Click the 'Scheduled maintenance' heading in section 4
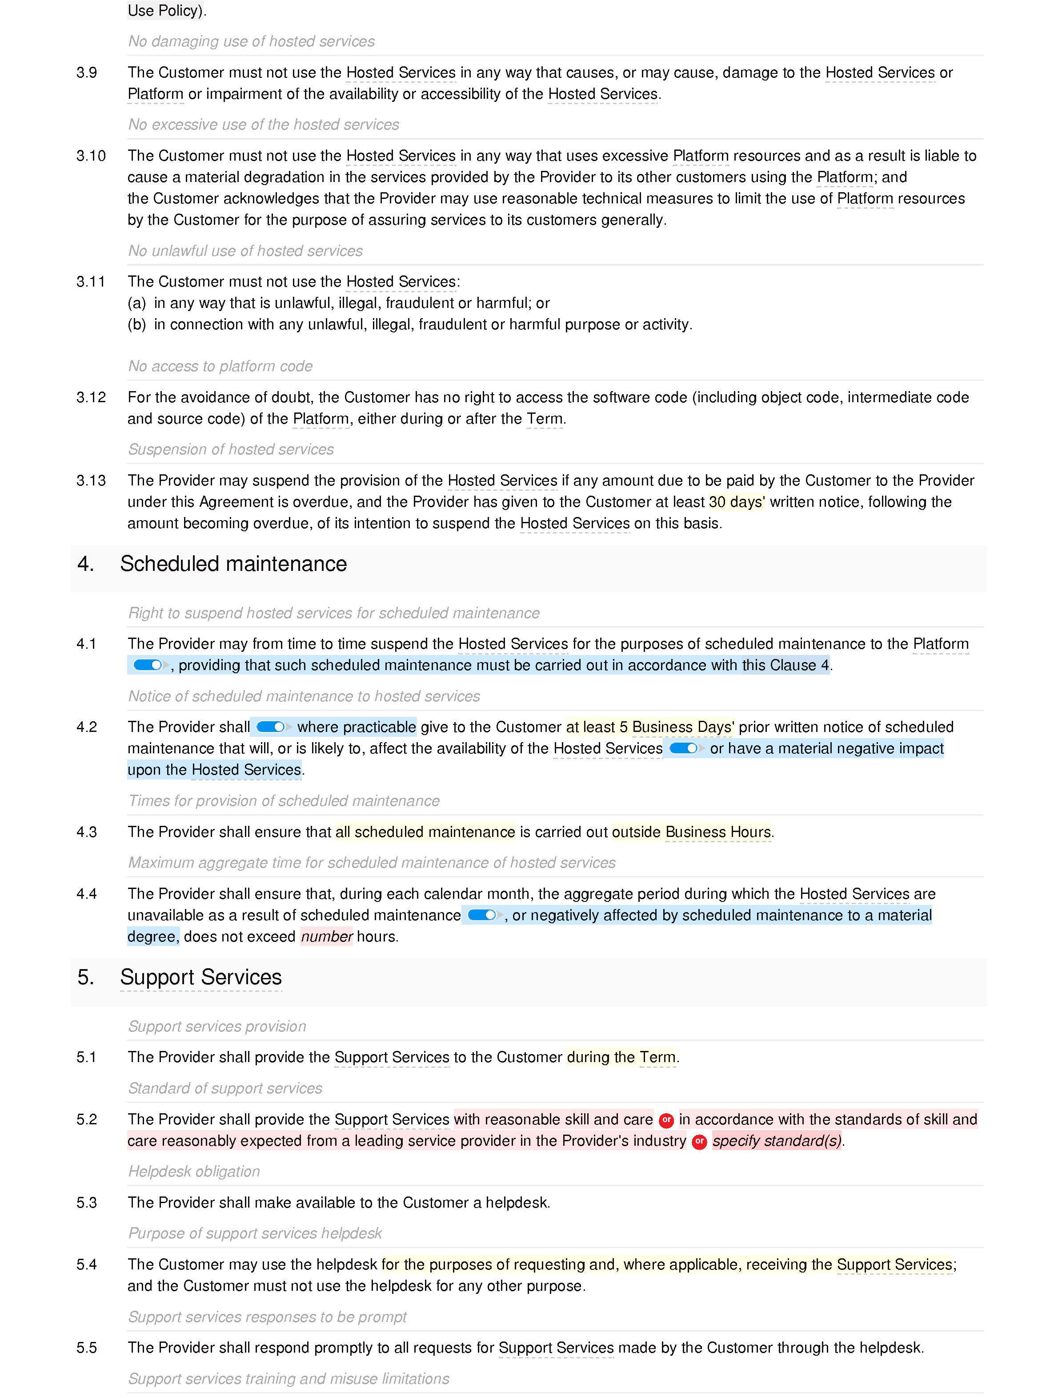1058x1398 pixels. (238, 563)
